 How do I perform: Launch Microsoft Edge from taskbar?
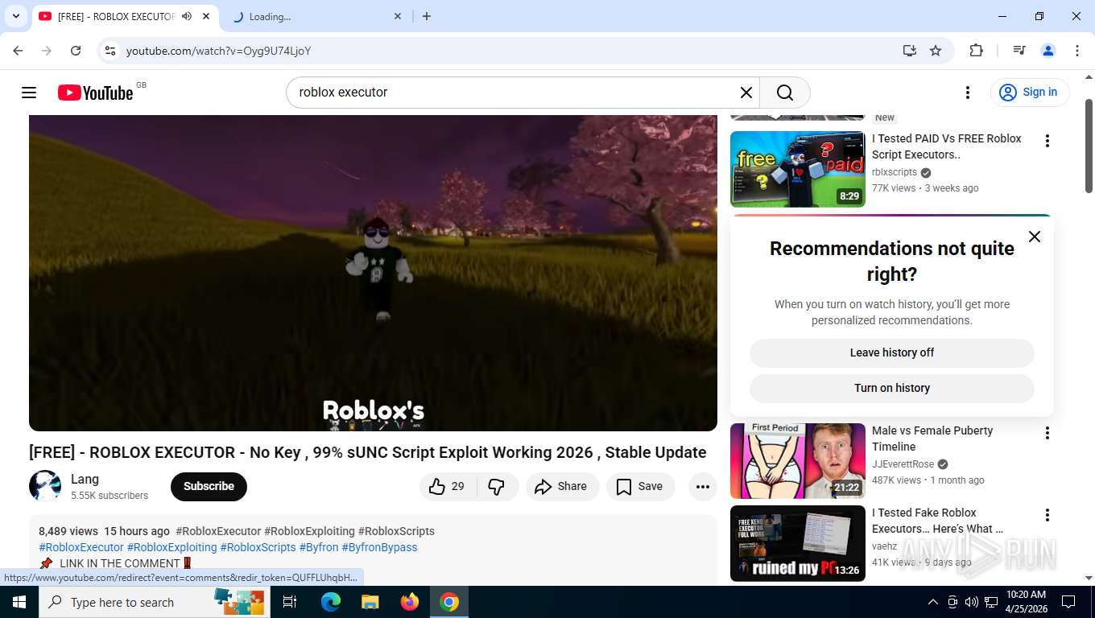coord(331,602)
